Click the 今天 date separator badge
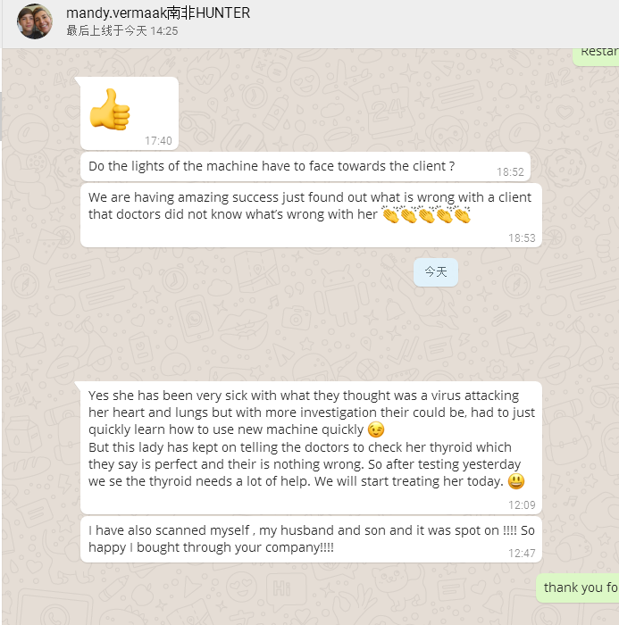Viewport: 619px width, 625px height. click(x=436, y=272)
